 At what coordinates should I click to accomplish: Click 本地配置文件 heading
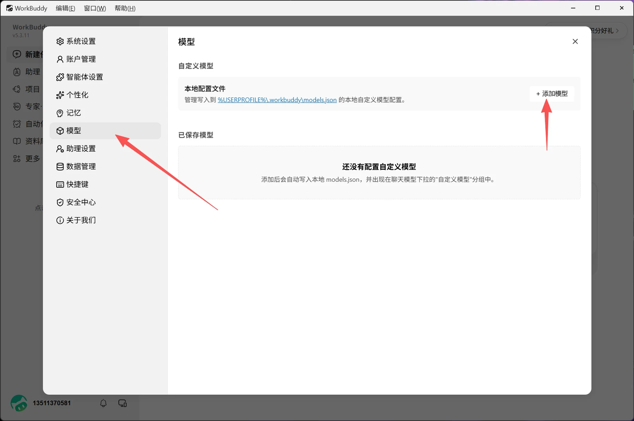click(x=205, y=89)
